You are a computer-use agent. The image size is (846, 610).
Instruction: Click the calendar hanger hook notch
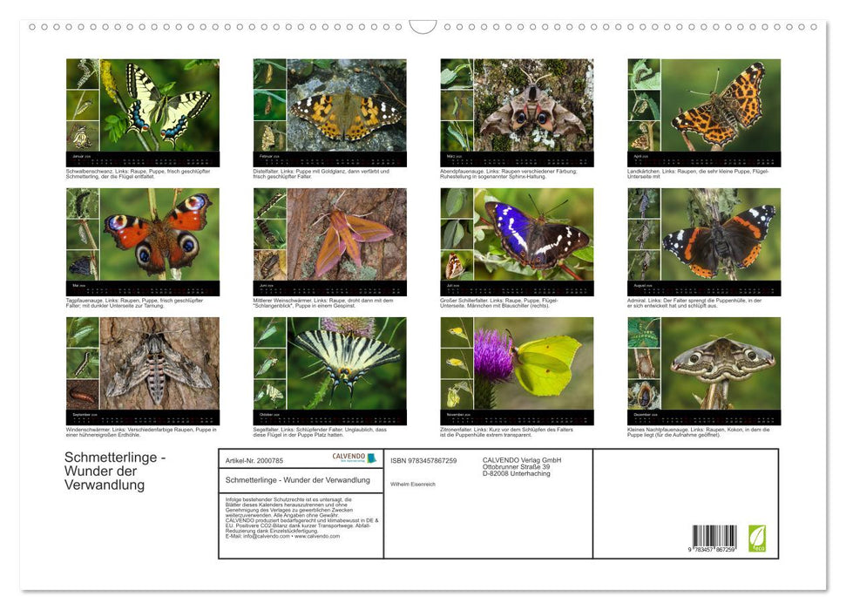423,27
